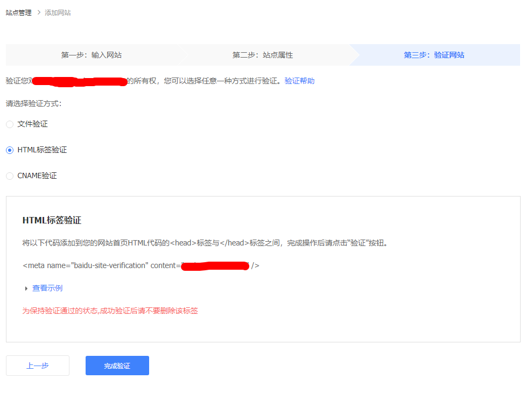Go to 第二步：站点属性 step

262,55
